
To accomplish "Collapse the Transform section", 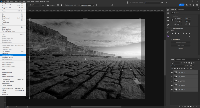I will [x=171, y=16].
